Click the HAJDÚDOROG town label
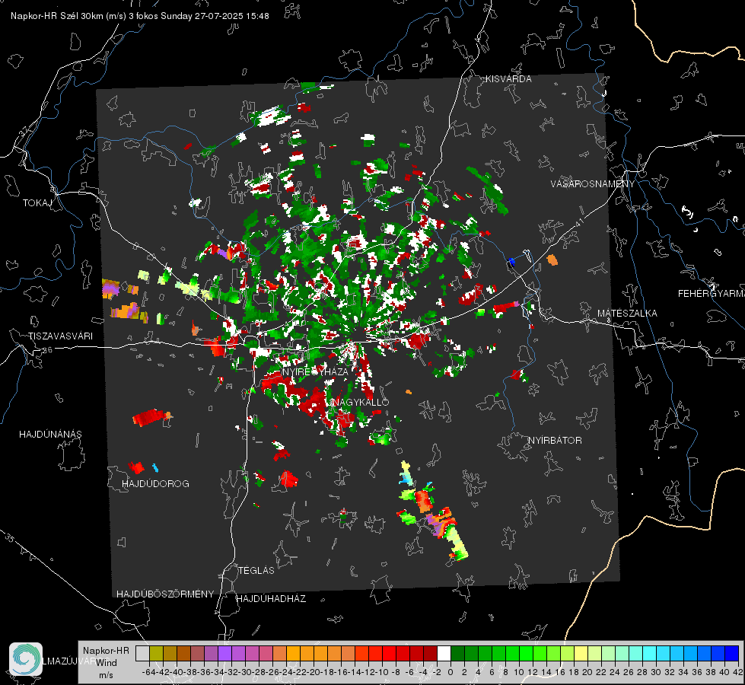Screen dimensions: 745x685 click(155, 483)
